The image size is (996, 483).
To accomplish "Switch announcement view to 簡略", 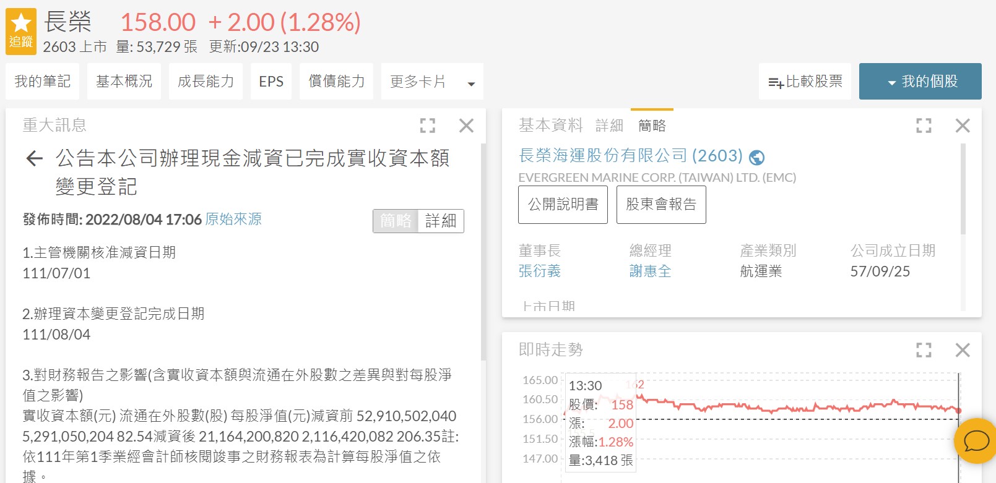I will point(396,221).
